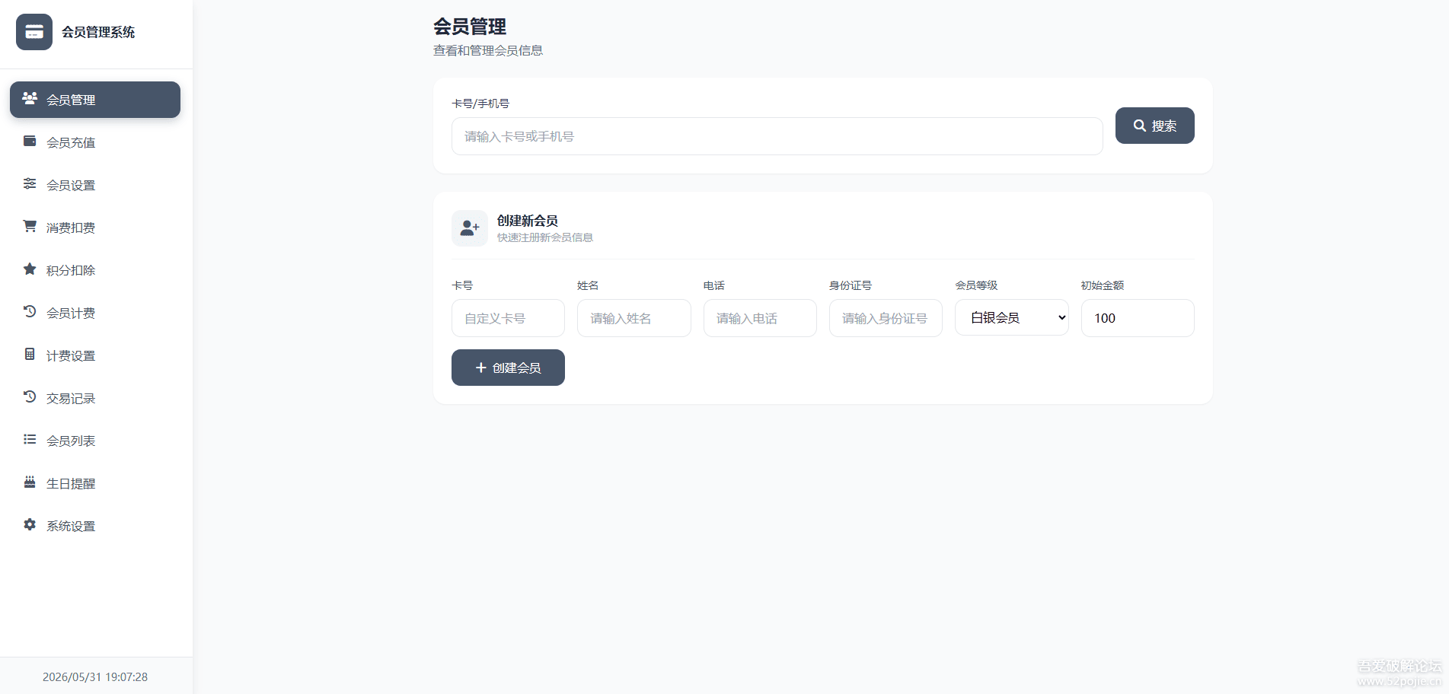Click the history icon beside 交易记录
The width and height of the screenshot is (1449, 694).
tap(30, 396)
